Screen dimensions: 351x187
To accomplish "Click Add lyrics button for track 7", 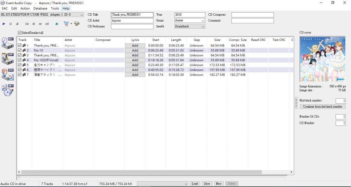I will 135,75.
